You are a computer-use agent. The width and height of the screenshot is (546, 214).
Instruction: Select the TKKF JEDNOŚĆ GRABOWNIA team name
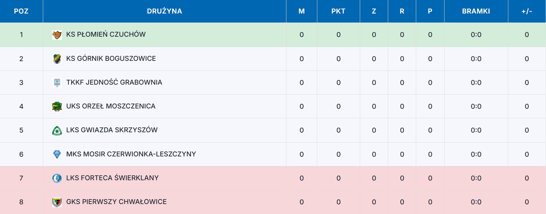[114, 82]
